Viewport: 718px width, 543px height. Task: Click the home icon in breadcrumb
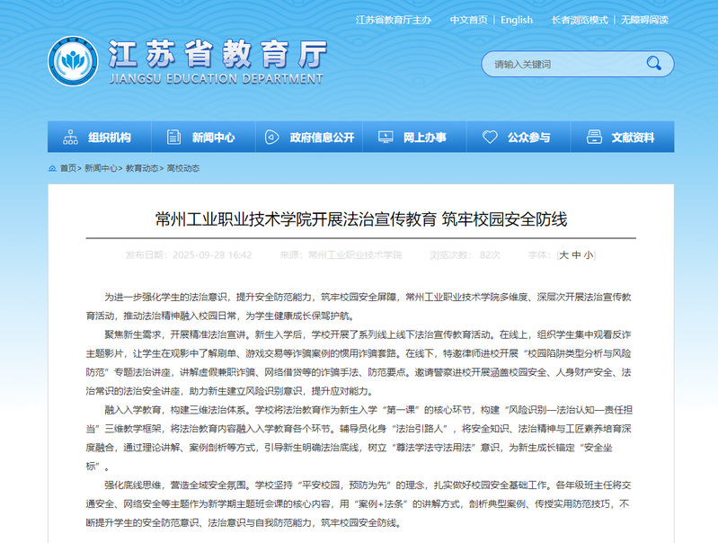point(53,168)
